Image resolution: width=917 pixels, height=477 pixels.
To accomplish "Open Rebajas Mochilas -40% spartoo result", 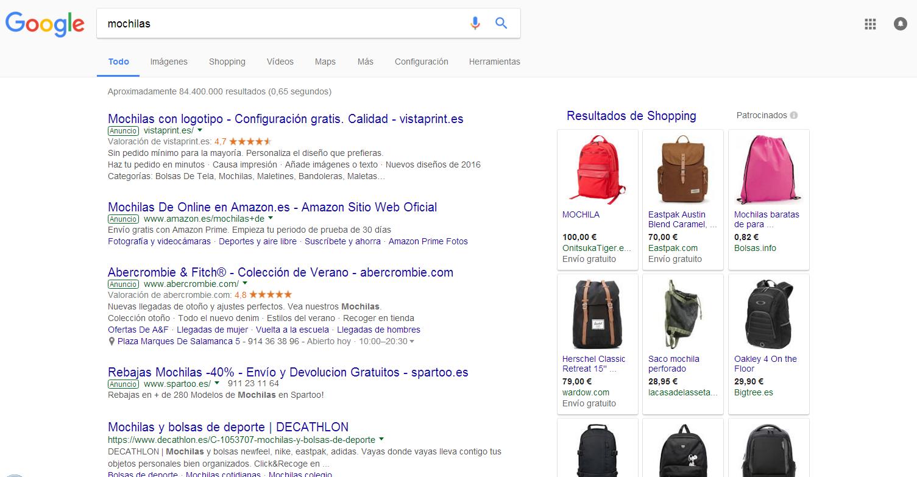I will pyautogui.click(x=288, y=372).
